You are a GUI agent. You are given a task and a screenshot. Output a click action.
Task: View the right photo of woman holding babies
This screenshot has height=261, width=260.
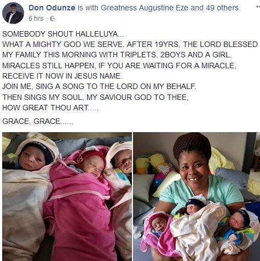click(197, 197)
